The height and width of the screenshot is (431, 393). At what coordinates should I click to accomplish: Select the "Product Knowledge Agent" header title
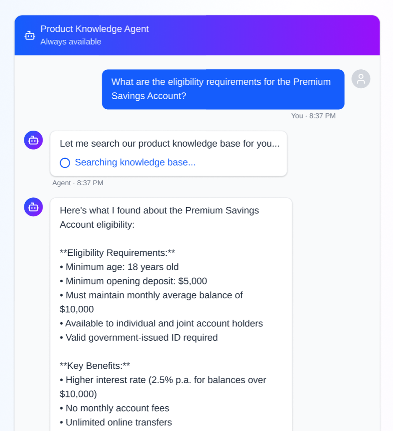pyautogui.click(x=95, y=29)
